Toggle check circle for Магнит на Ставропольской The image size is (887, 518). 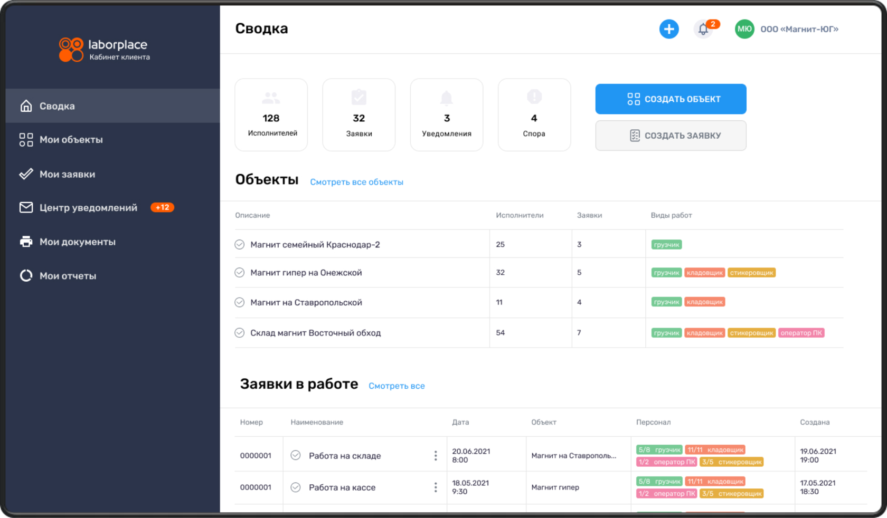[240, 302]
